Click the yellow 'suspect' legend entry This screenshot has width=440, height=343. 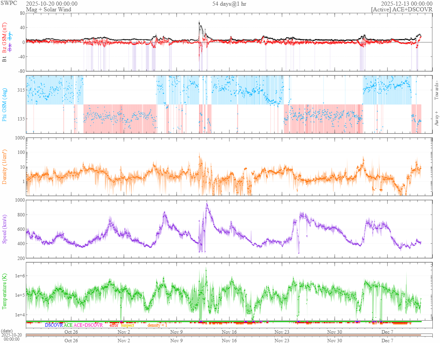point(127,325)
